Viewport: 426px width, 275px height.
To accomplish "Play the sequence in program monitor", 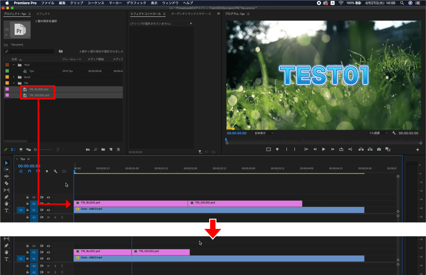I will 324,149.
